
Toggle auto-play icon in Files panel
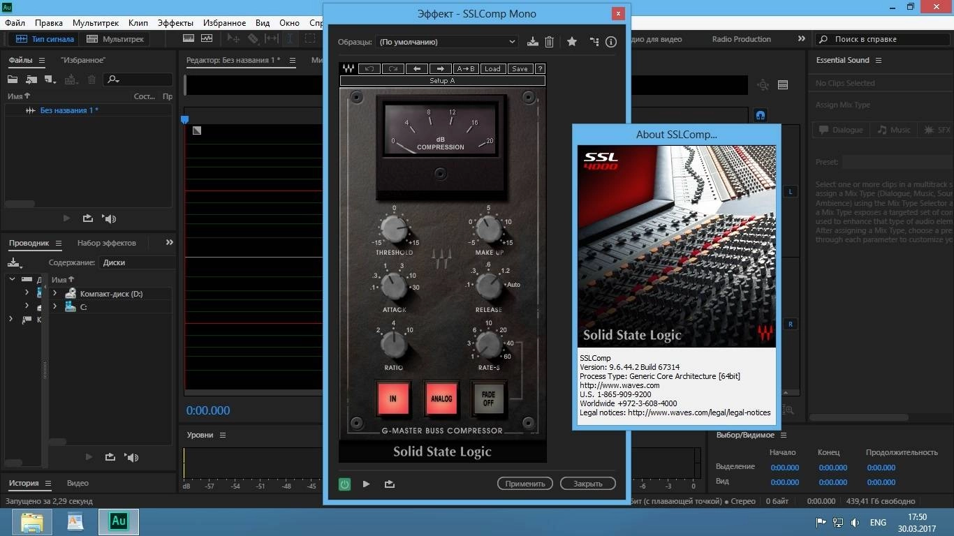pyautogui.click(x=109, y=218)
